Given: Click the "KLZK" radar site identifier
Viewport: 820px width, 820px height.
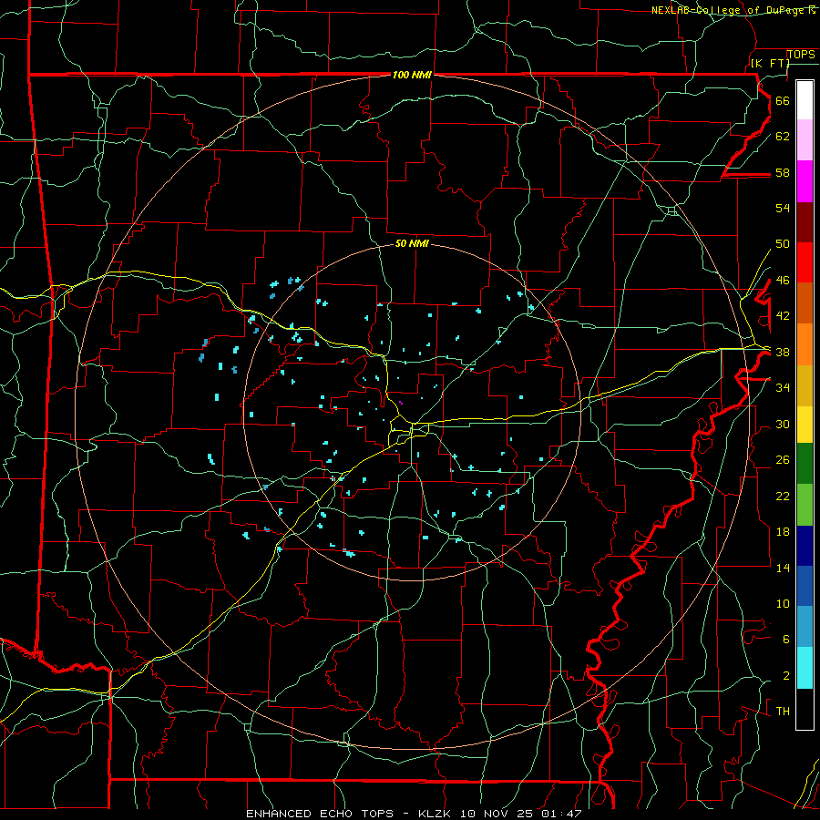Looking at the screenshot, I should (x=436, y=814).
